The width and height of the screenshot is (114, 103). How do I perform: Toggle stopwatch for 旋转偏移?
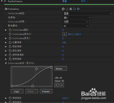(x=10, y=59)
